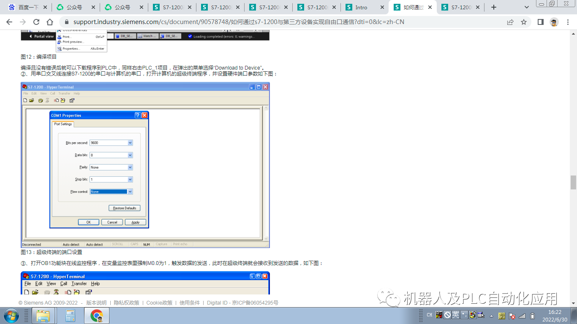Click the CH input language indicator
The height and width of the screenshot is (324, 577).
430,315
